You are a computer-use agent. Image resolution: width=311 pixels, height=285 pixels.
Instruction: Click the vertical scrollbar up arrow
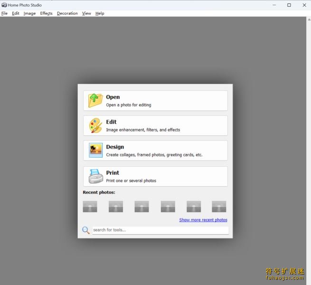pos(309,19)
